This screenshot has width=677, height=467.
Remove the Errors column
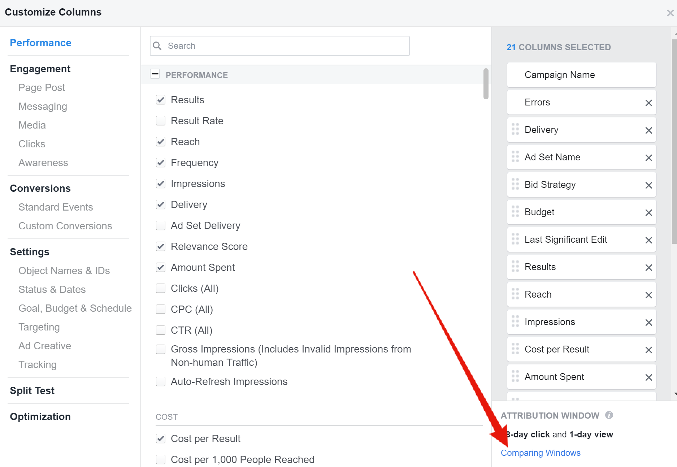coord(648,103)
